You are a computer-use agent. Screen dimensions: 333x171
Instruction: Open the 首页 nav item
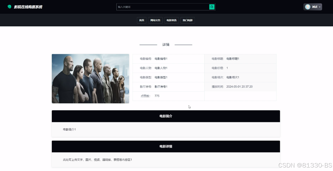point(142,20)
